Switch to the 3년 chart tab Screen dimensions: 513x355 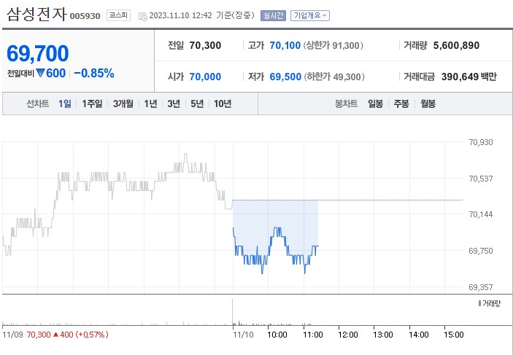(x=174, y=104)
